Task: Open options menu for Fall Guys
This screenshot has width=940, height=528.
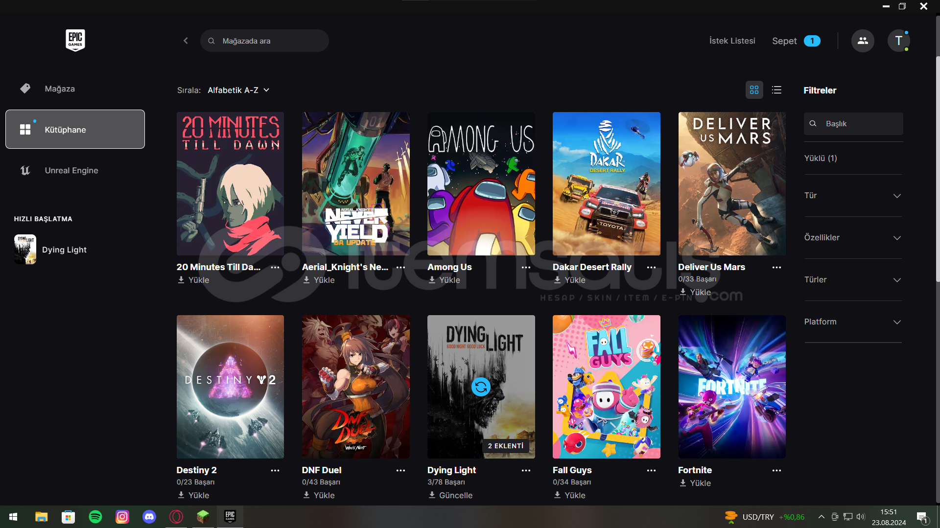Action: tap(651, 470)
